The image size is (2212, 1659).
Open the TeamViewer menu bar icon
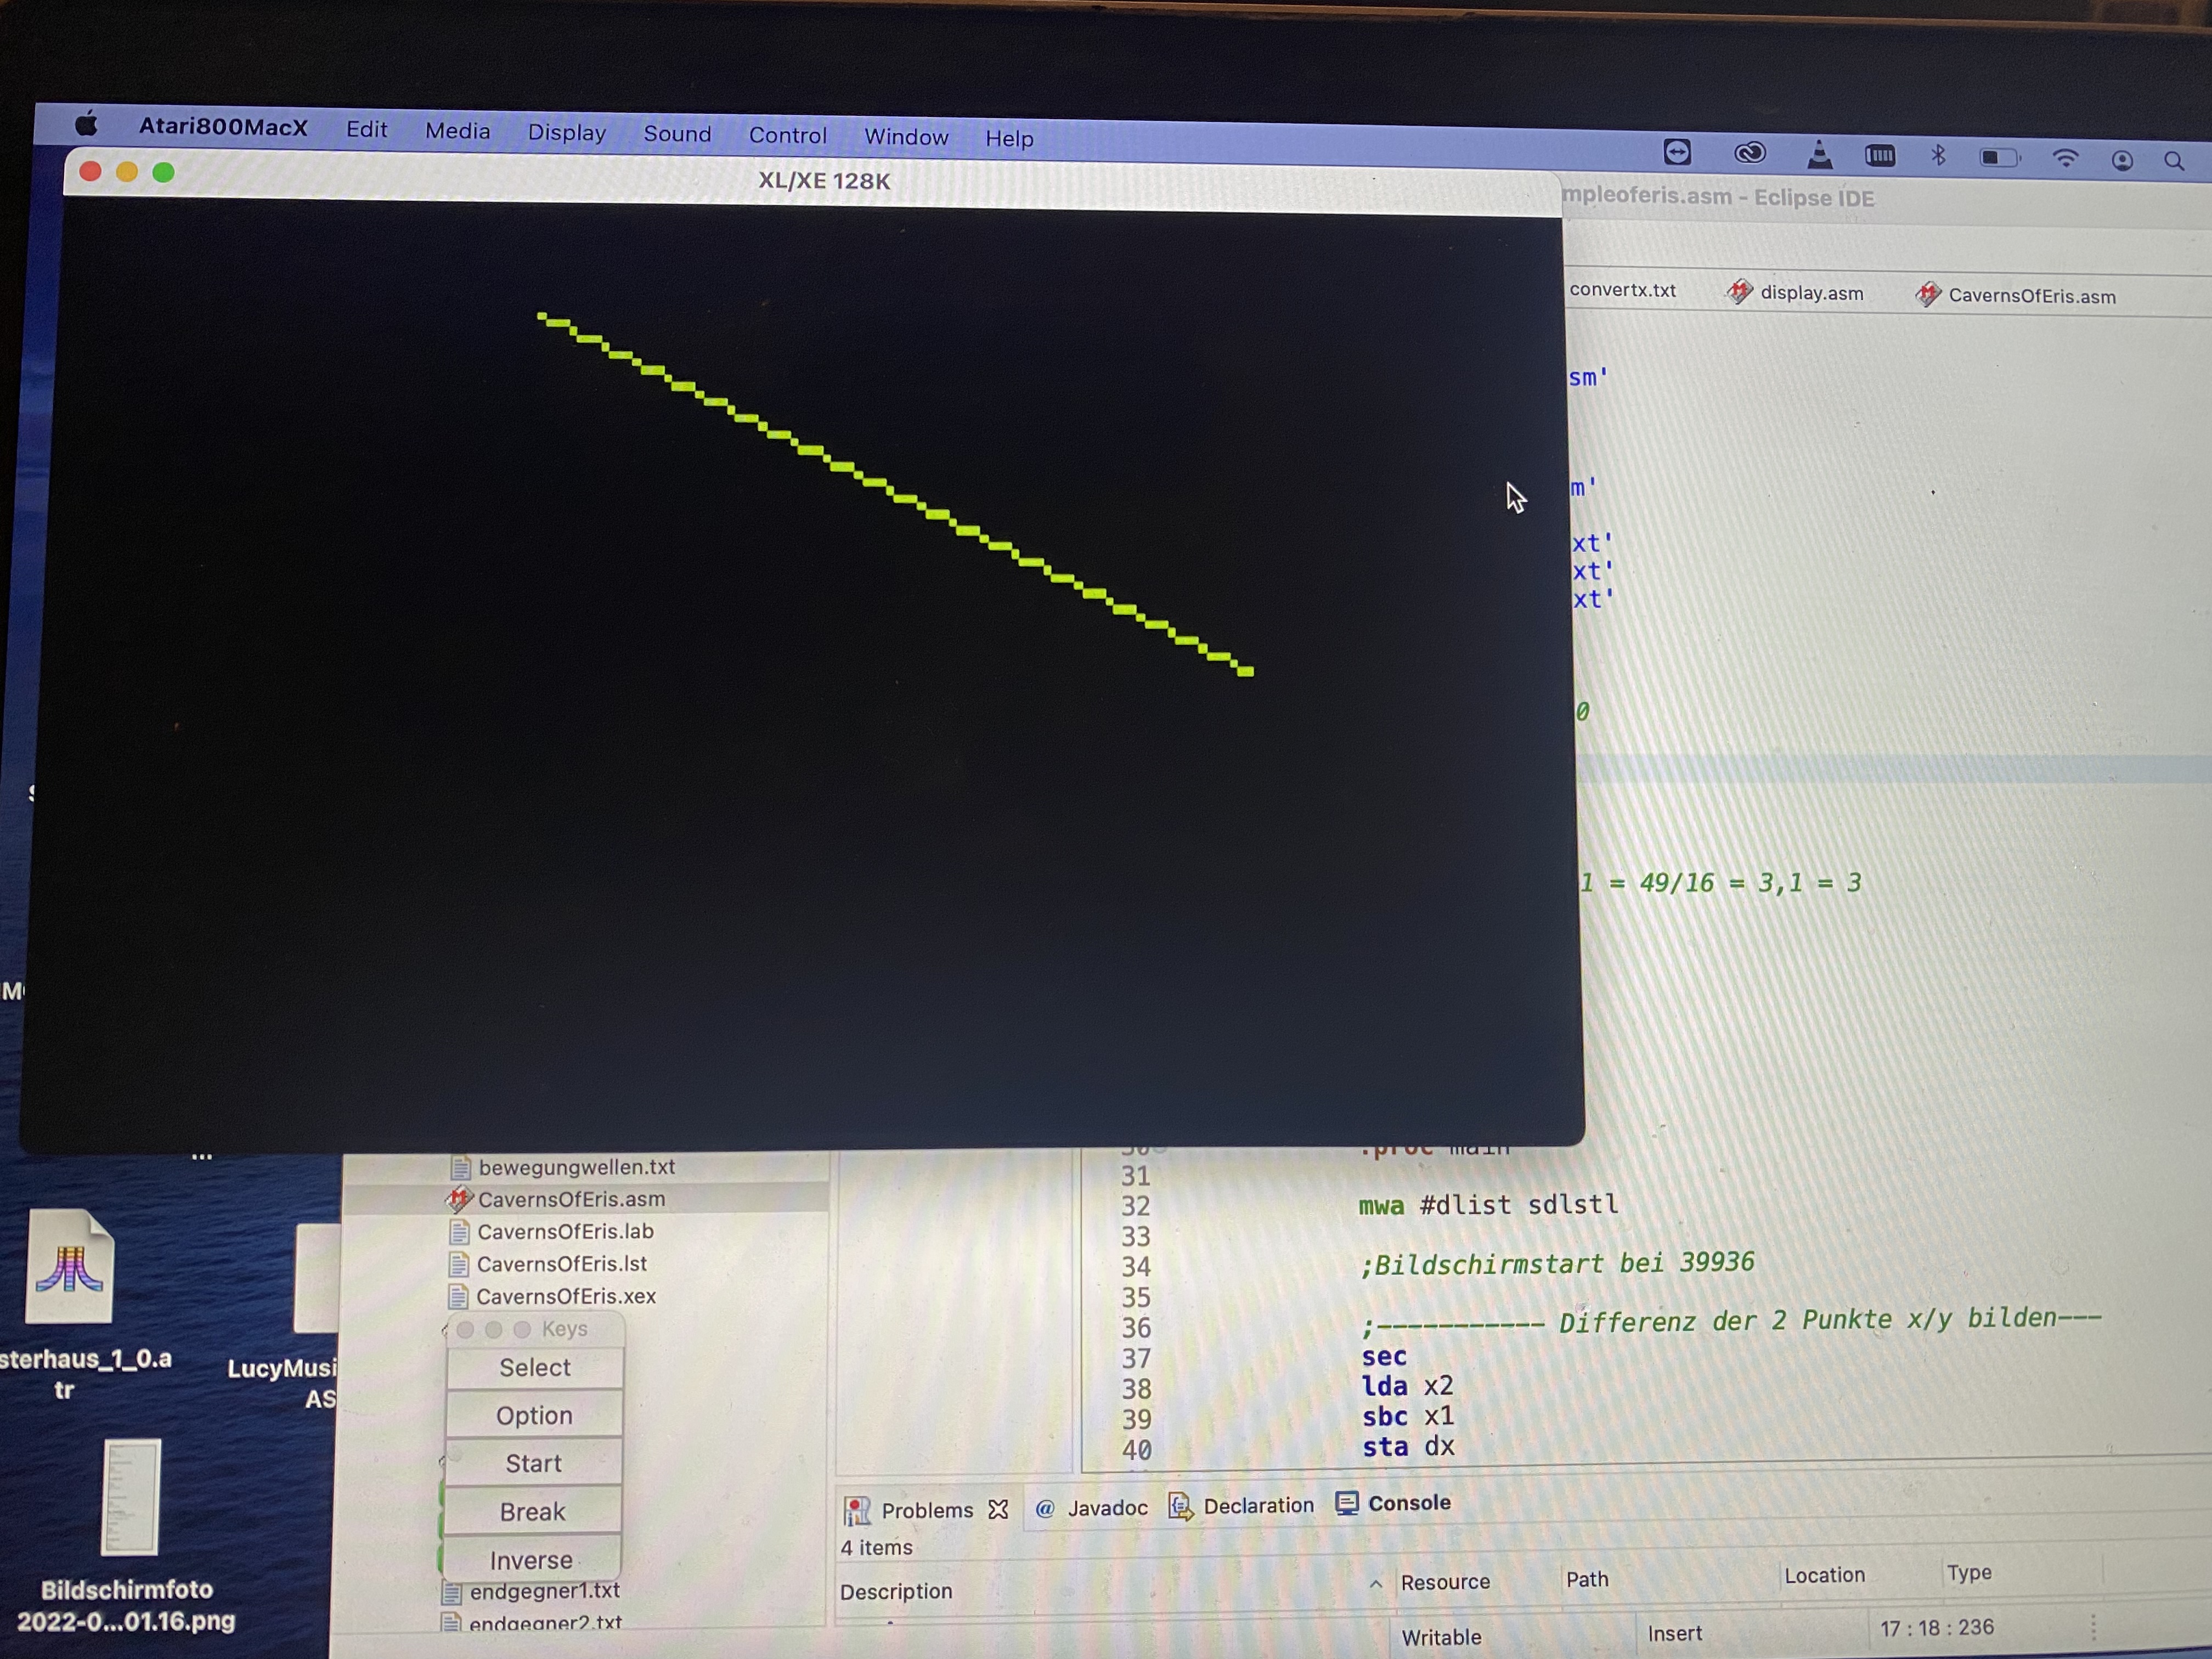1677,152
